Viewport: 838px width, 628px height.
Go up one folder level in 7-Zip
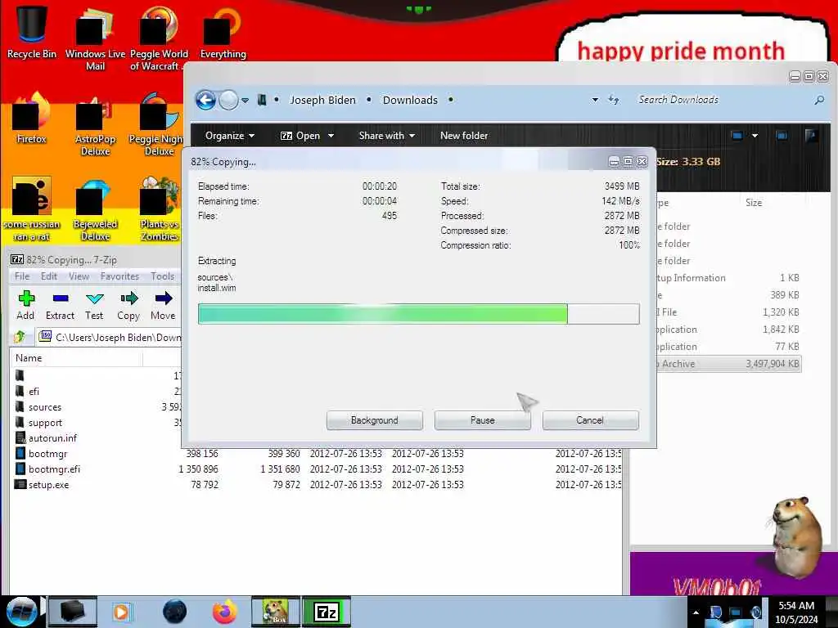point(20,336)
